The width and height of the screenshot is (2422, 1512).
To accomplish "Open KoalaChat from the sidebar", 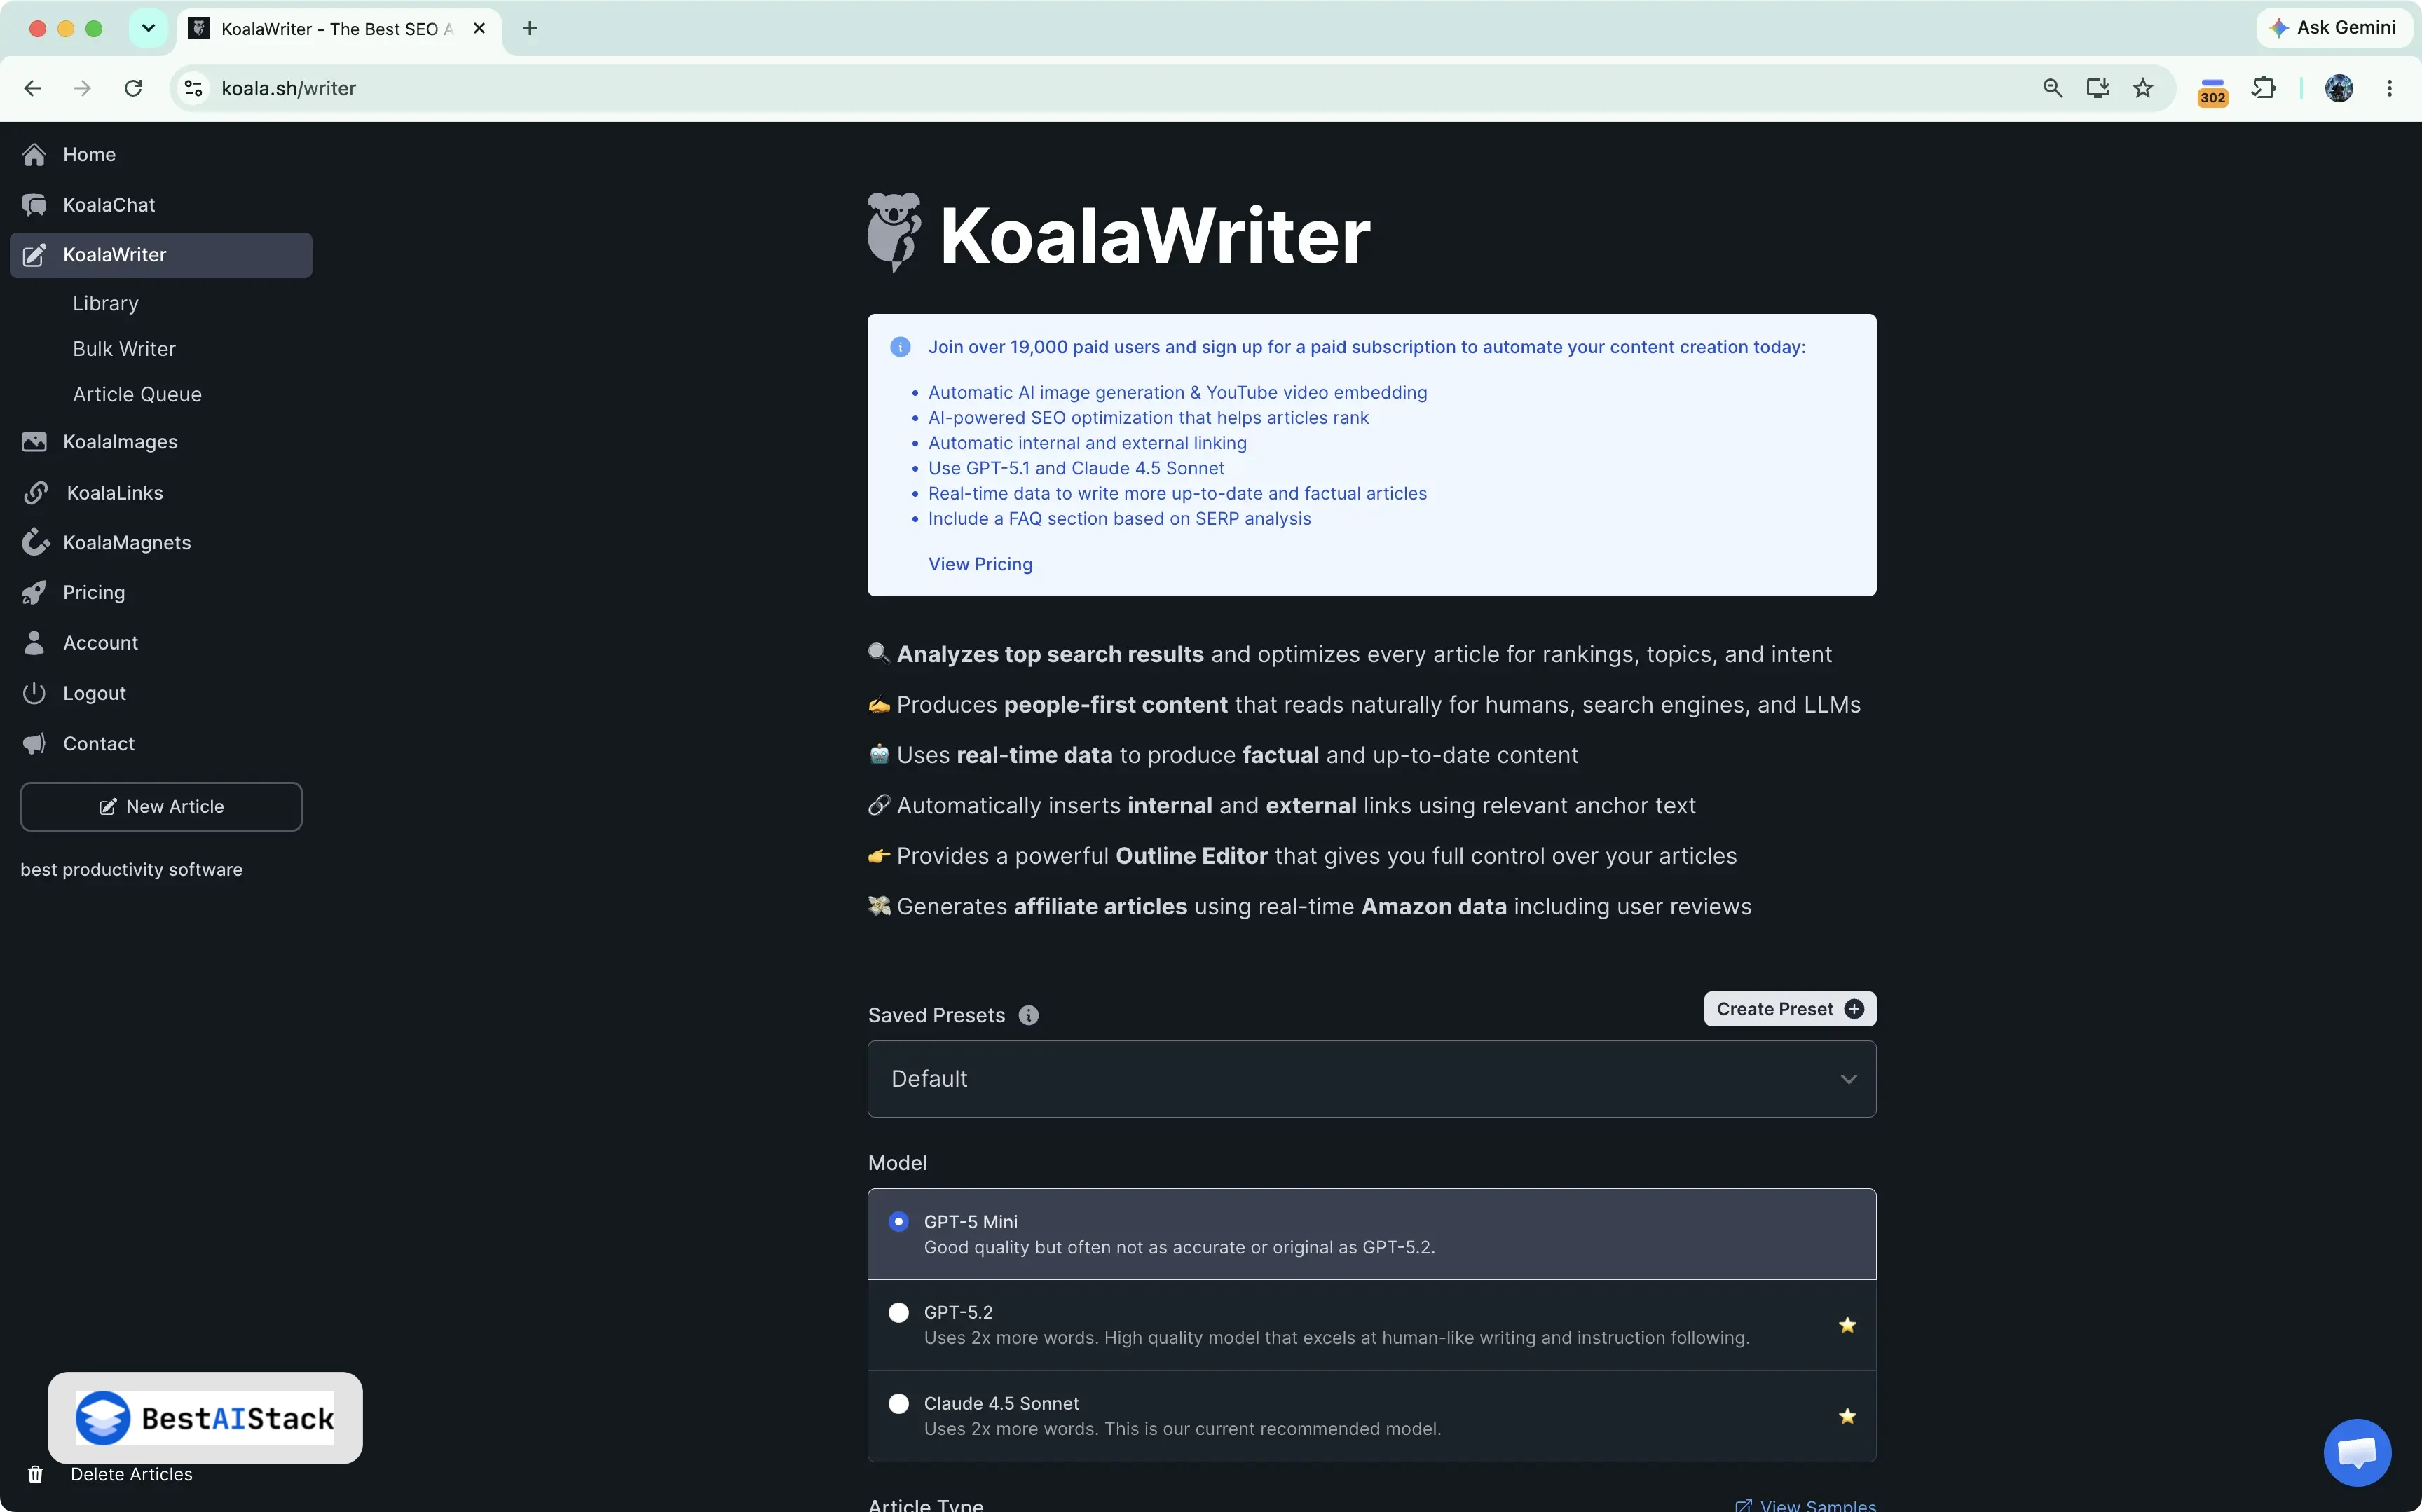I will [161, 204].
